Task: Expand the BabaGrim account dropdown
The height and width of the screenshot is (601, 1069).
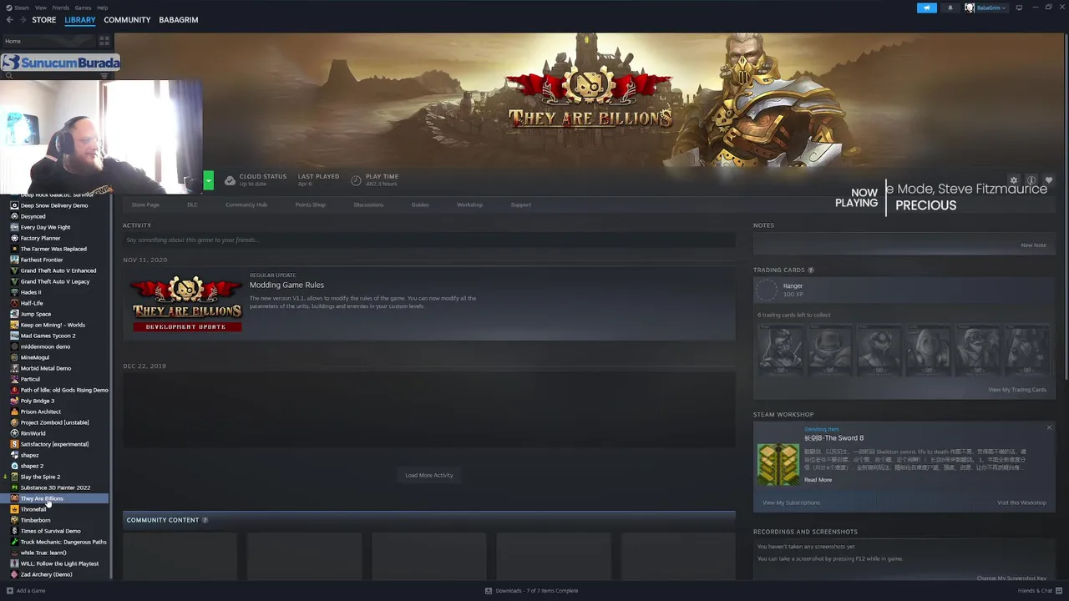Action: point(990,8)
